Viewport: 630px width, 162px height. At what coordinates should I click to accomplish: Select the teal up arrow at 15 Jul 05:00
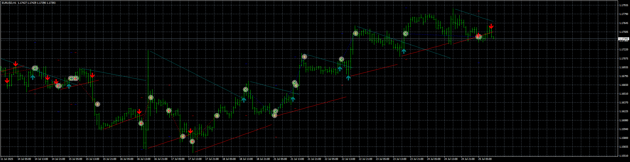coord(69,86)
